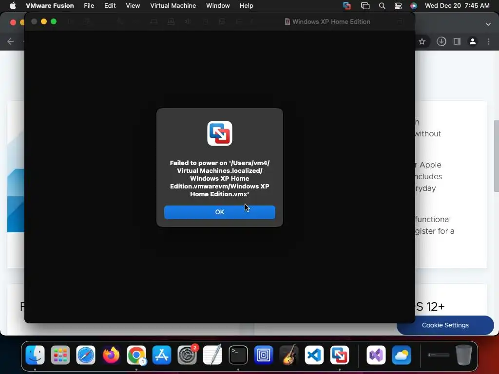Image resolution: width=499 pixels, height=374 pixels.
Task: Open Firefox from the Dock
Action: tap(111, 355)
